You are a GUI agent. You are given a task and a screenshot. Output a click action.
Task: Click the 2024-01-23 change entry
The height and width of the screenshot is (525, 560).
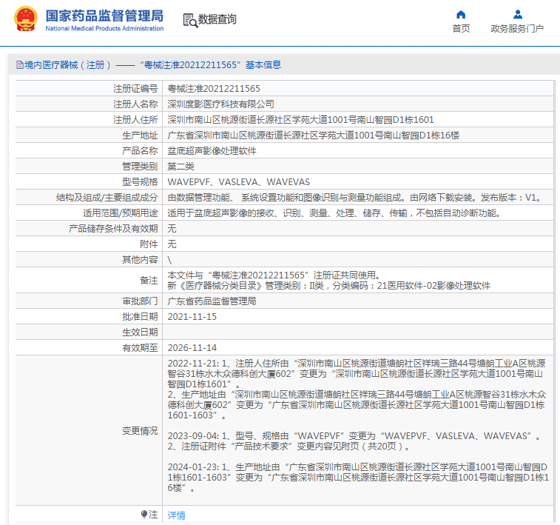point(358,478)
